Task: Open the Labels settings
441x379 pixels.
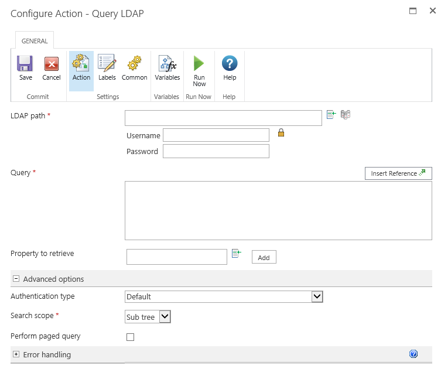Action: 107,64
